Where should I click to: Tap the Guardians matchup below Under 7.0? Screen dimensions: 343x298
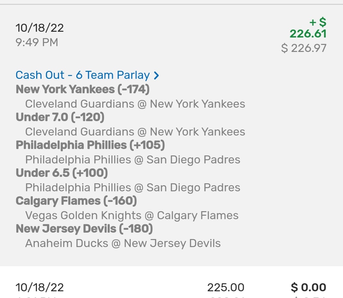(x=135, y=132)
